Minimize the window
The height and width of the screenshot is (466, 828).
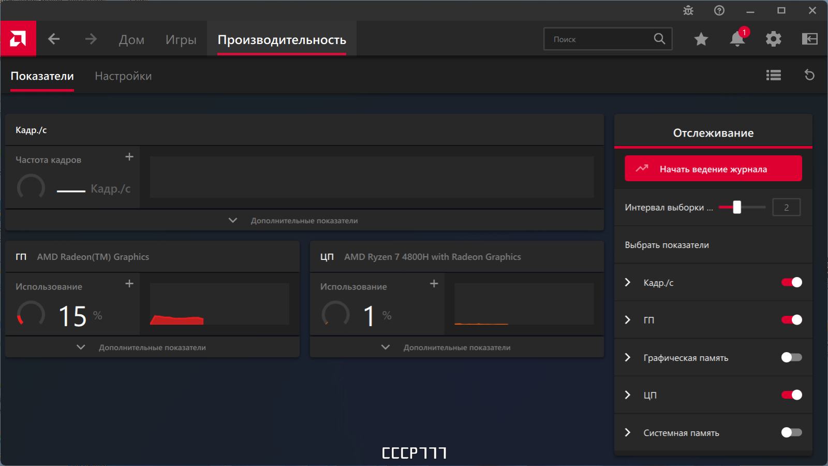(750, 10)
